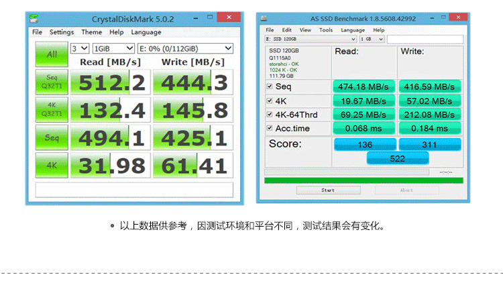The height and width of the screenshot is (285, 503).
Task: Click the AS SSD Benchmark title bar icon
Action: tap(264, 18)
